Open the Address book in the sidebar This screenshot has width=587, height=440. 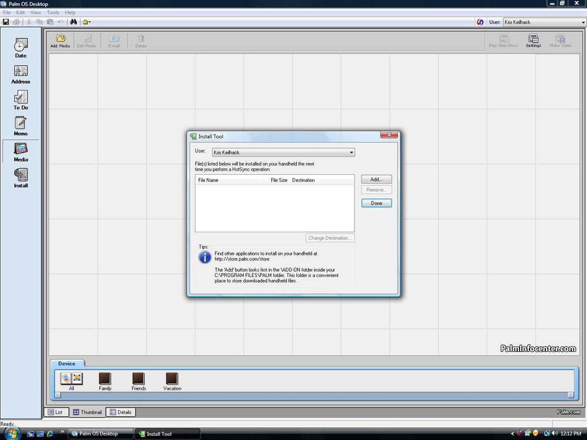[x=21, y=74]
